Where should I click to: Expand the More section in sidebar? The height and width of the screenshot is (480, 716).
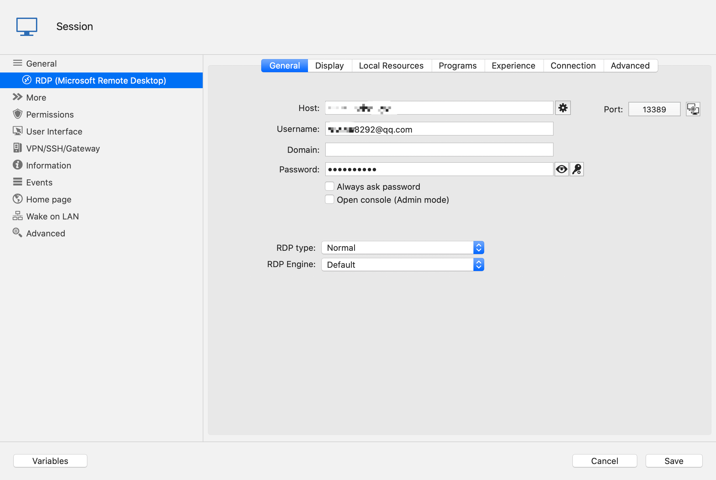click(36, 98)
